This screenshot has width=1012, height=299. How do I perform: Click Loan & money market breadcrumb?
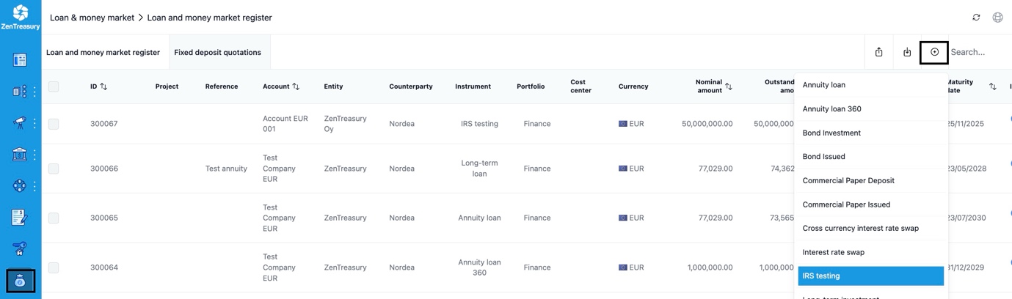[92, 18]
